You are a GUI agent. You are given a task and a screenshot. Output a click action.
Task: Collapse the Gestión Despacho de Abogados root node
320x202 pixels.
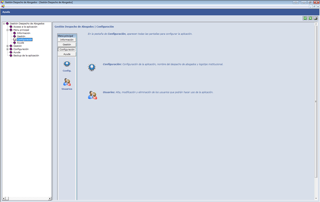(4, 24)
